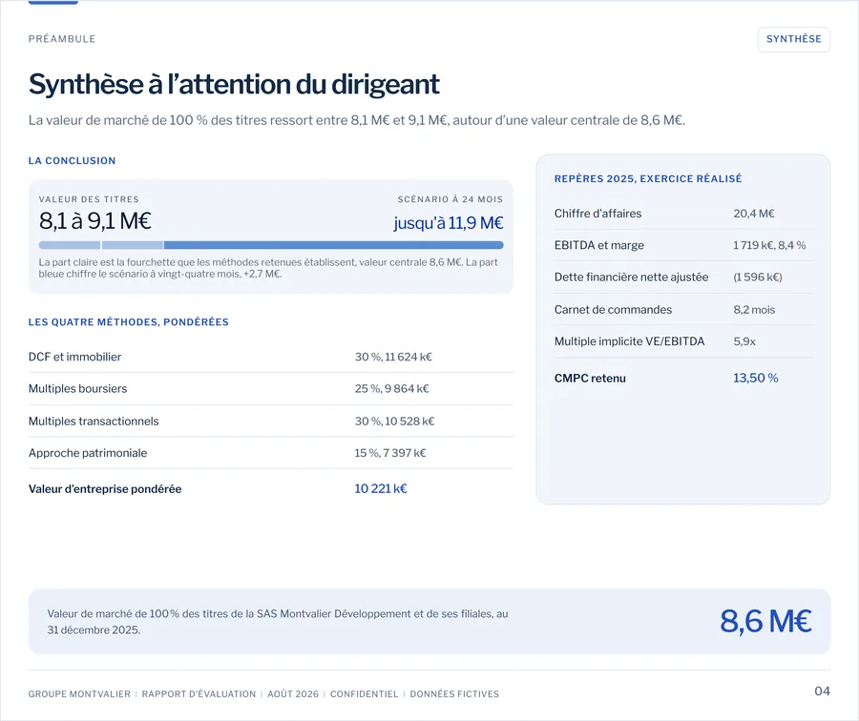859x721 pixels.
Task: Click 'GROUPE MONTVALIER' in the footer
Action: pos(79,694)
